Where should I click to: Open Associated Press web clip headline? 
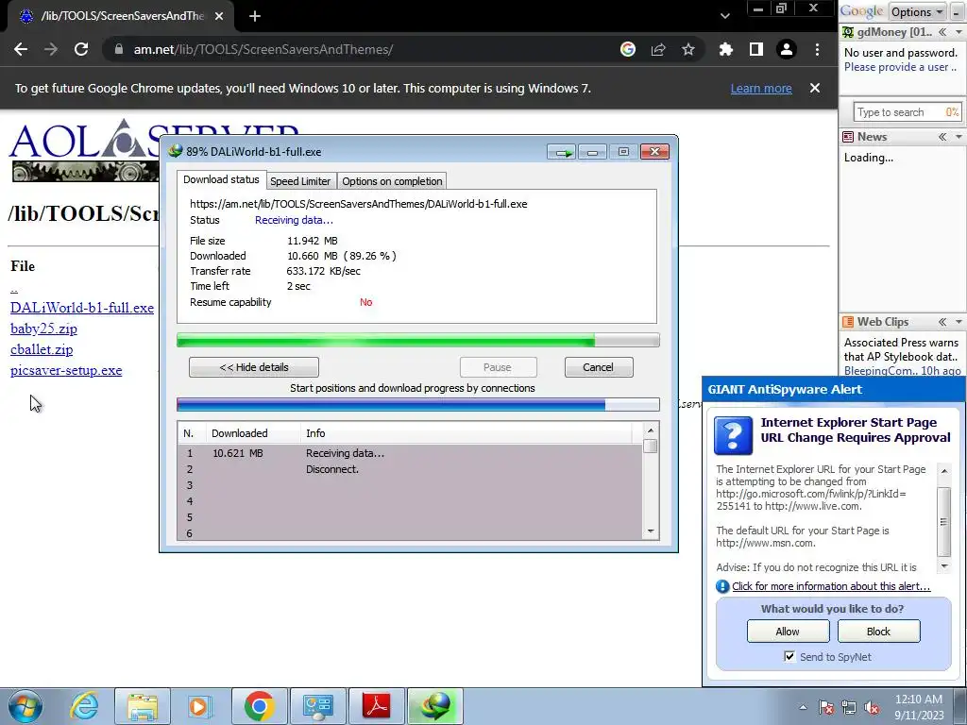pyautogui.click(x=901, y=349)
